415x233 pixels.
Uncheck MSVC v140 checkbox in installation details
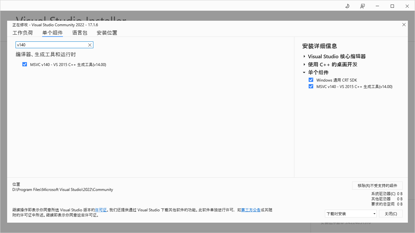tap(311, 86)
